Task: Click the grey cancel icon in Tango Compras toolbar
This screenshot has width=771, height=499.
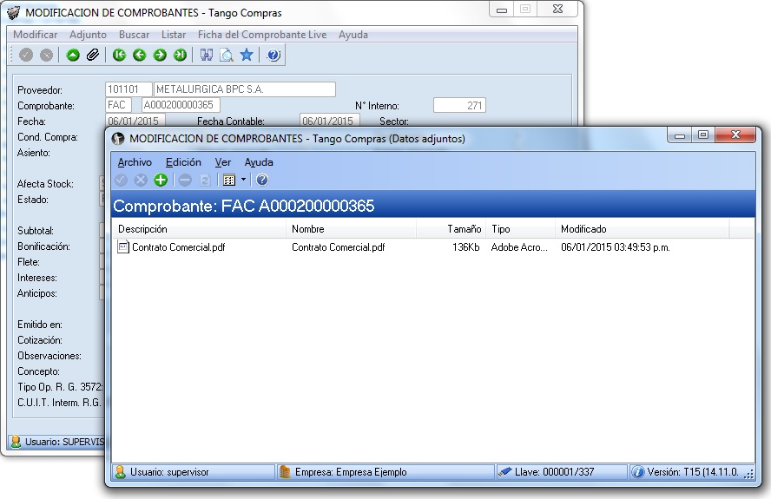Action: (x=46, y=55)
